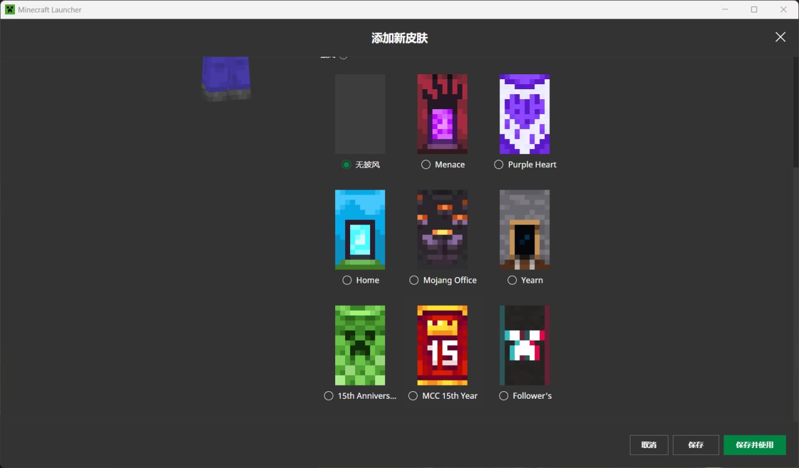Select the 无披风 (no cape) radio button
The height and width of the screenshot is (468, 799).
click(x=346, y=165)
